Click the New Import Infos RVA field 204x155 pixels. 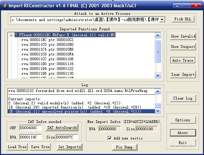click(x=110, y=129)
